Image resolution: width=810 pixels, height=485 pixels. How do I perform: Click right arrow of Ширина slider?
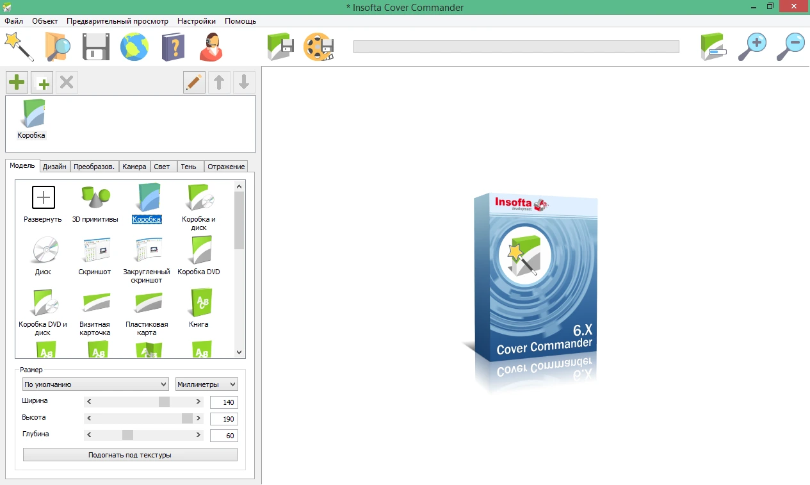point(198,402)
